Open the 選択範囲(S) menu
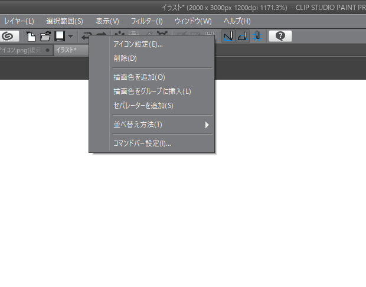The width and height of the screenshot is (366, 287). coord(64,21)
